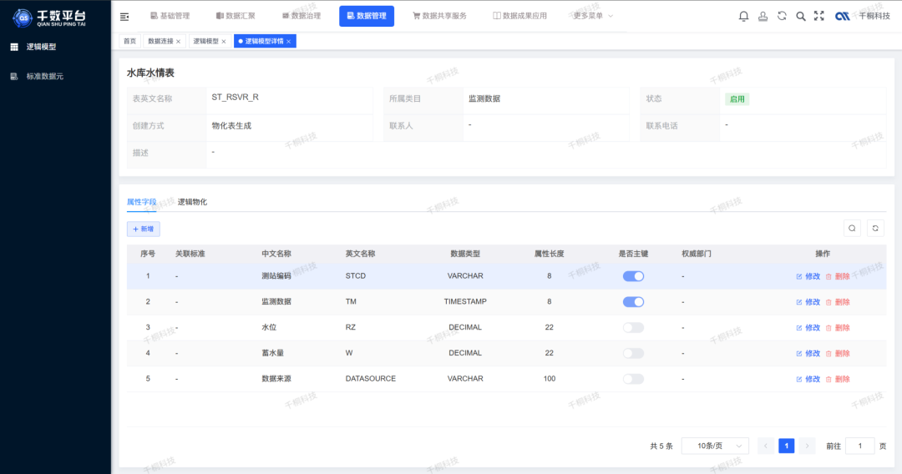
Task: Edit the 蓄水量 W row
Action: click(x=808, y=353)
